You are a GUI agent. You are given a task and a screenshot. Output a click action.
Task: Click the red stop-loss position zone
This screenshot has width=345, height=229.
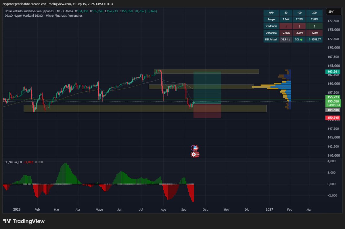pos(207,111)
